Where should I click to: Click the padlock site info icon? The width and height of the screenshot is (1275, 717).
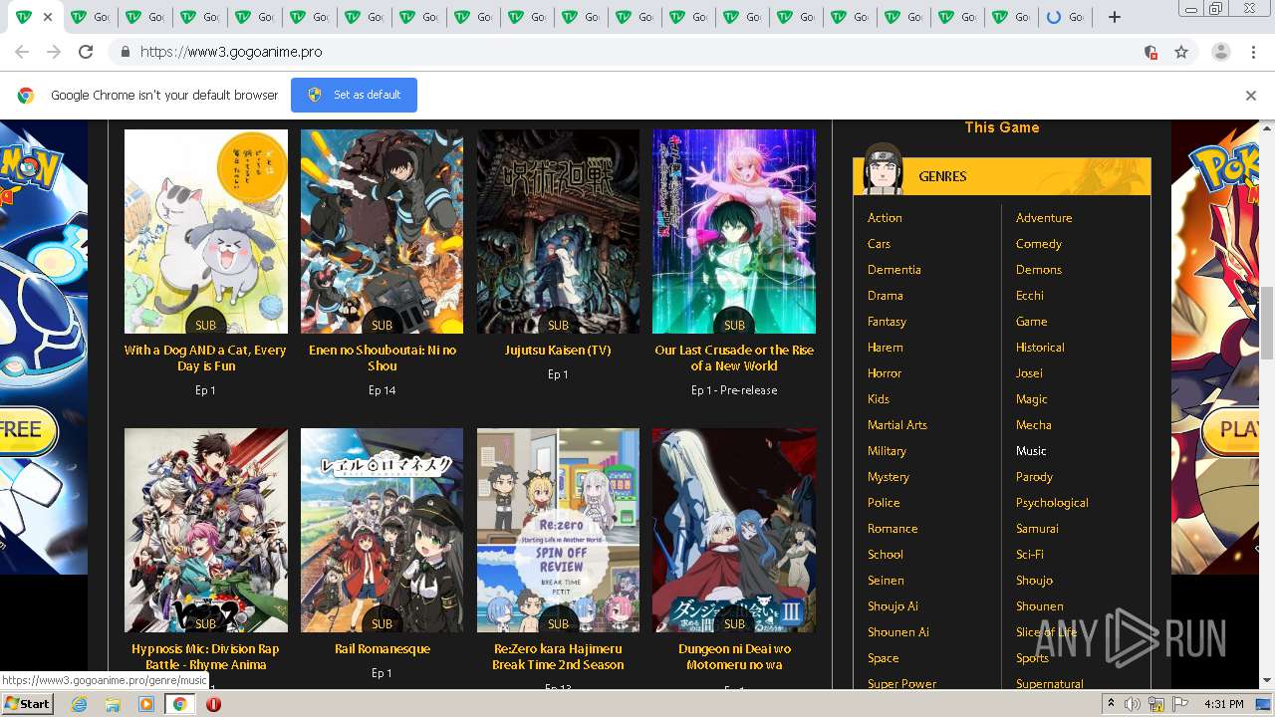click(125, 52)
